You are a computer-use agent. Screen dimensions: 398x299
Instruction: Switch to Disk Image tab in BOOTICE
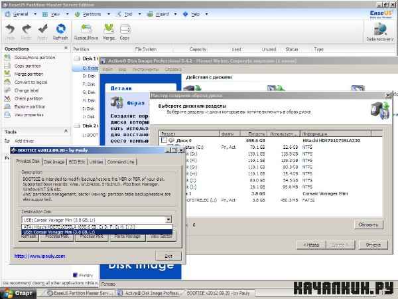pos(54,161)
